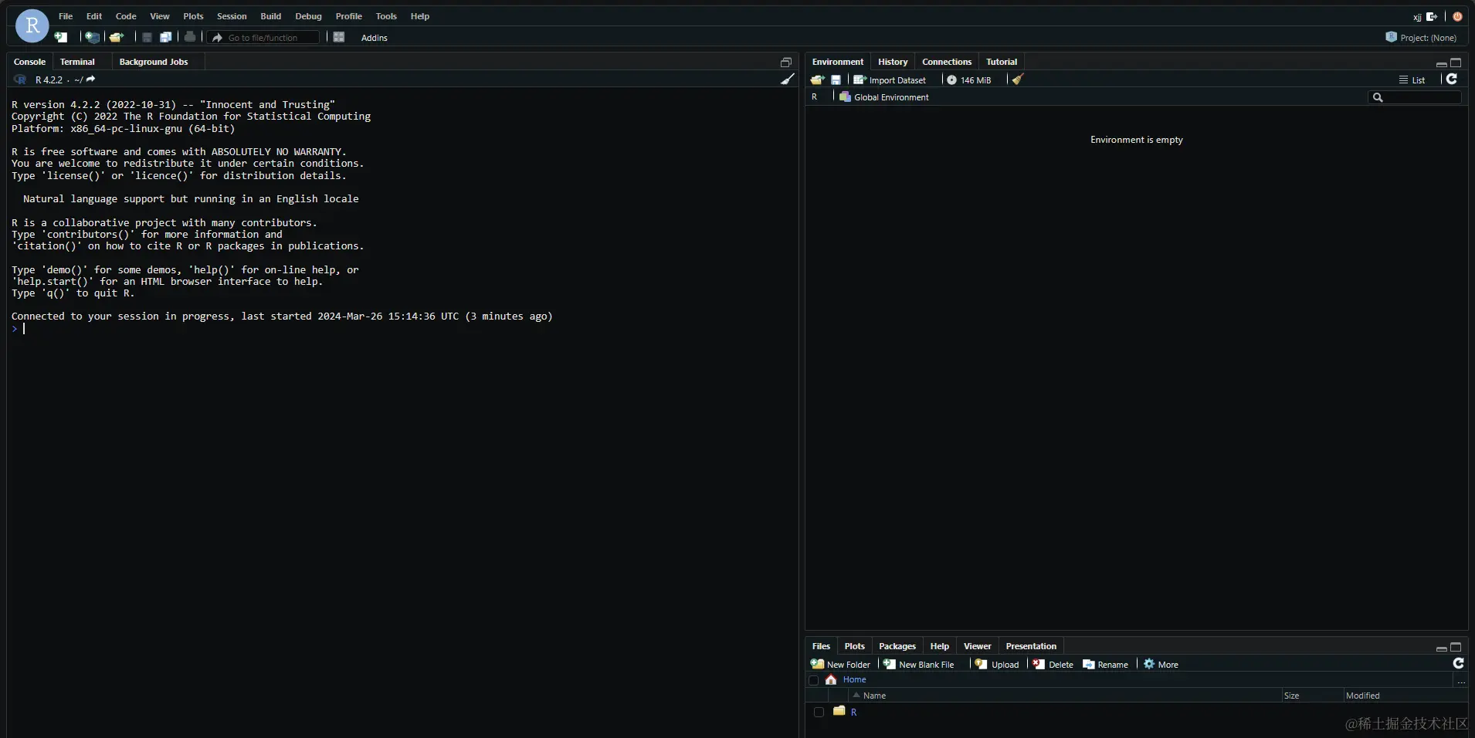Viewport: 1475px width, 738px height.
Task: Click the Home breadcrumb link
Action: tap(854, 679)
